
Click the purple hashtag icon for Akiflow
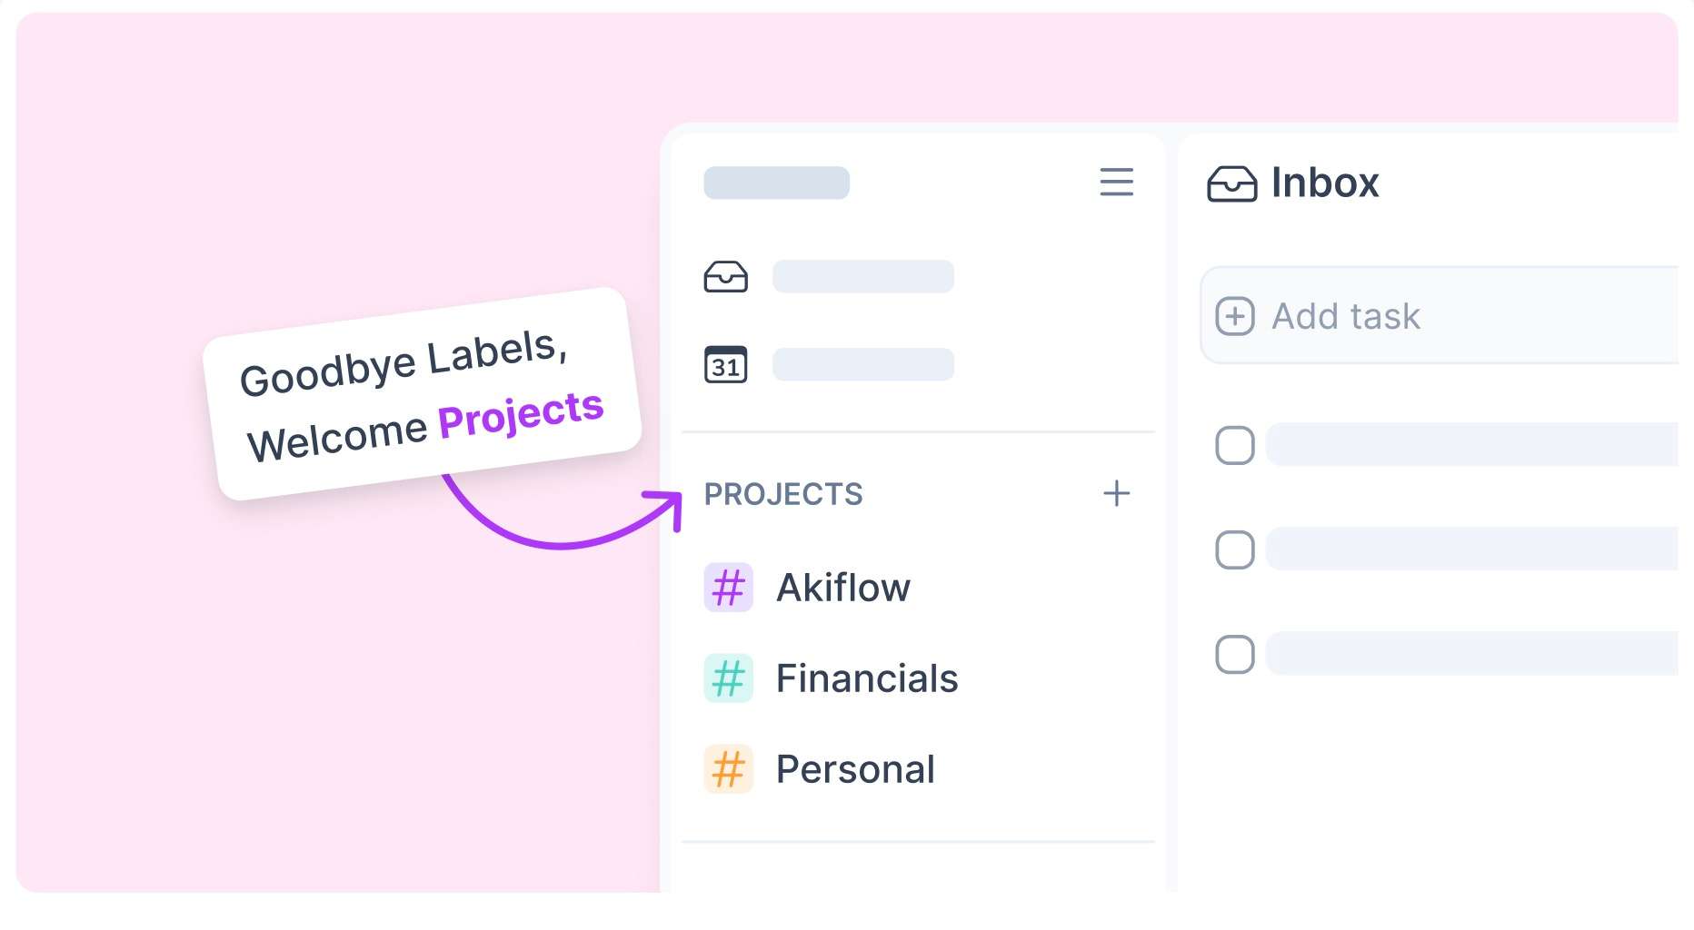point(728,588)
